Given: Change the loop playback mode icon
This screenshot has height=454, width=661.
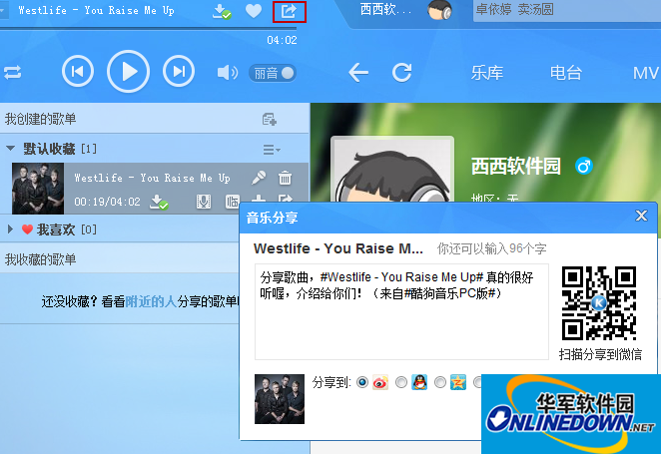Looking at the screenshot, I should point(13,73).
